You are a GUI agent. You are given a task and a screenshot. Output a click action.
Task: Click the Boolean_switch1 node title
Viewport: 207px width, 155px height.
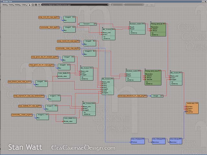coord(135,24)
